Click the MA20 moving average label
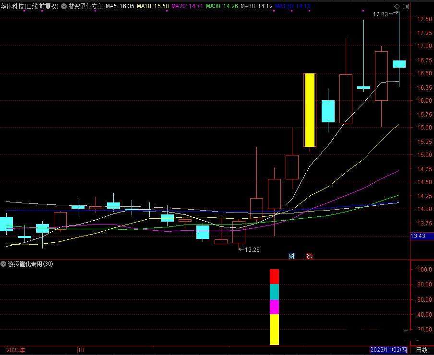 coord(187,6)
